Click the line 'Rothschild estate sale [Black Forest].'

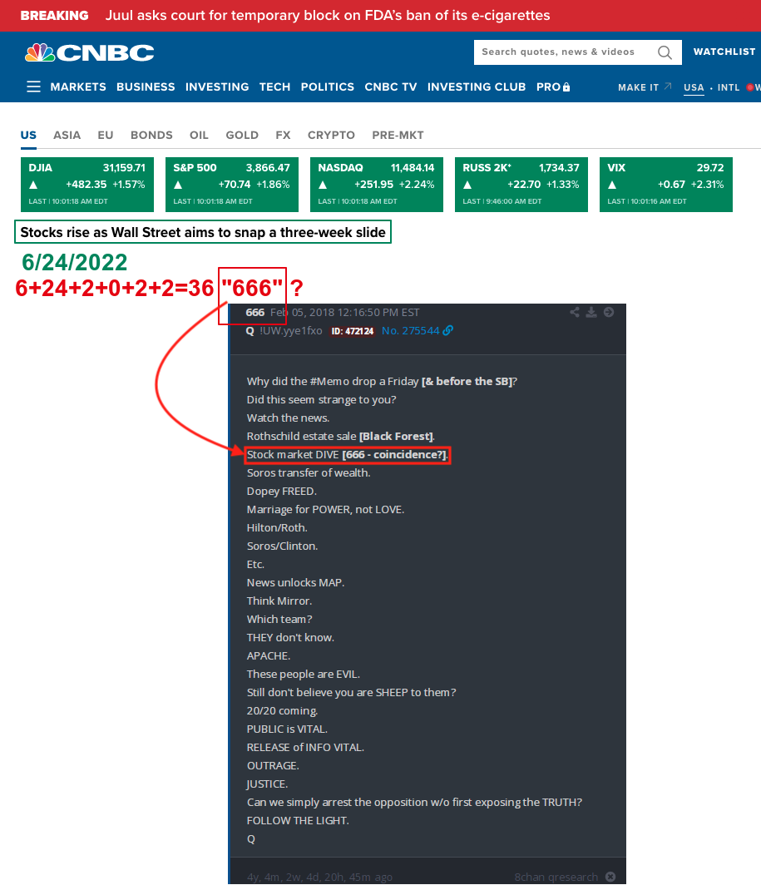pos(341,437)
